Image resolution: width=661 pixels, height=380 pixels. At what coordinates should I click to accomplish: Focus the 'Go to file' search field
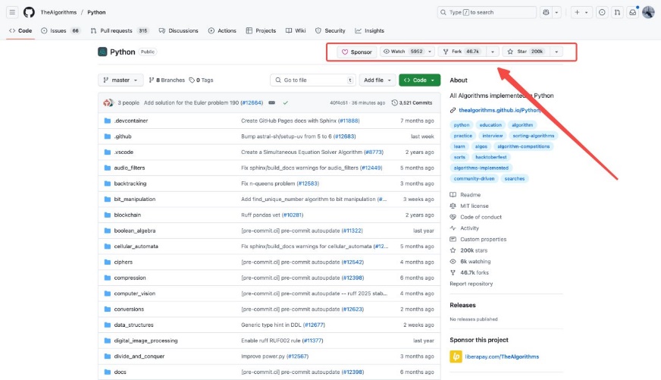pyautogui.click(x=312, y=80)
